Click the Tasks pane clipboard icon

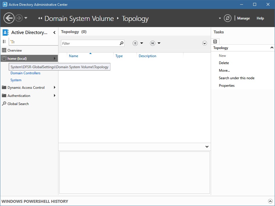click(215, 41)
